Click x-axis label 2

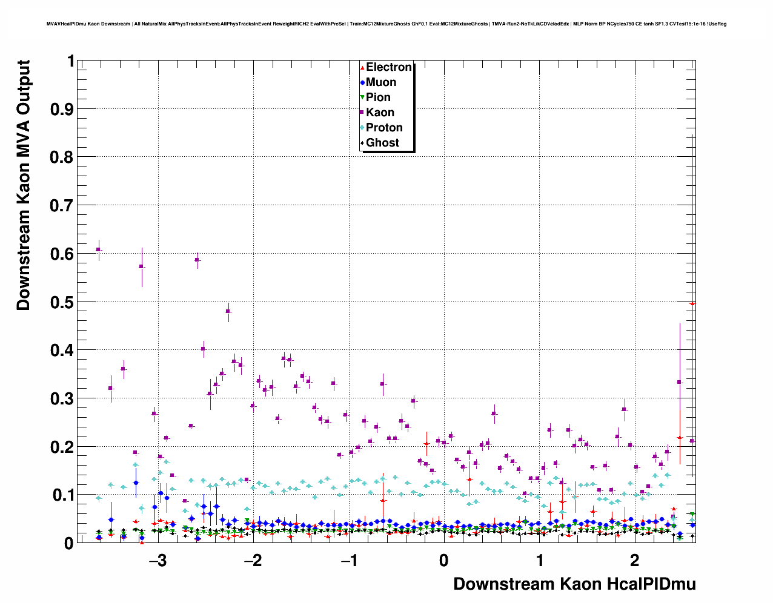[x=635, y=561]
